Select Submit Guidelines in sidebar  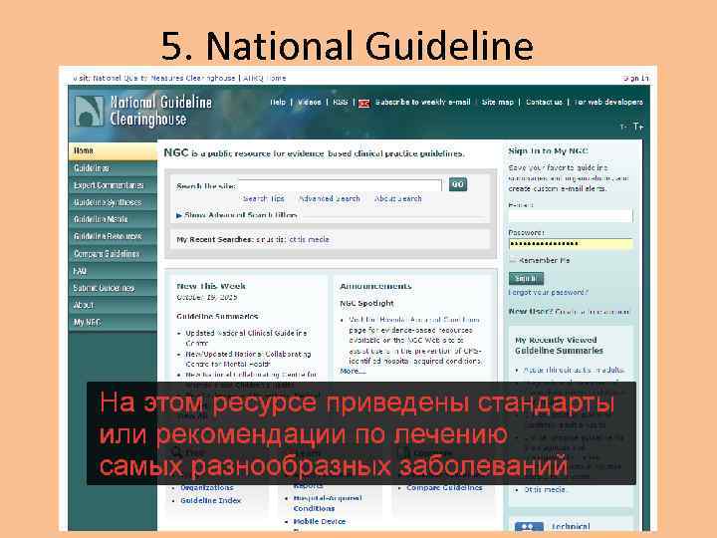coord(113,288)
